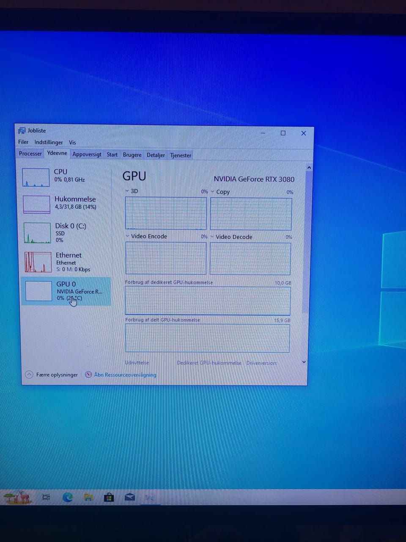Click the Copy engine graph
Screen dimensions: 406x542
pos(251,214)
